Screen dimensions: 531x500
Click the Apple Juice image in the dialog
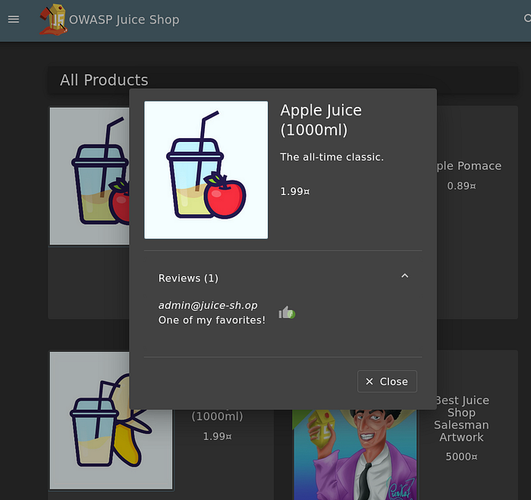pyautogui.click(x=206, y=170)
